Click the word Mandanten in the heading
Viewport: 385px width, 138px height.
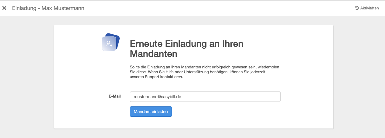(x=153, y=54)
